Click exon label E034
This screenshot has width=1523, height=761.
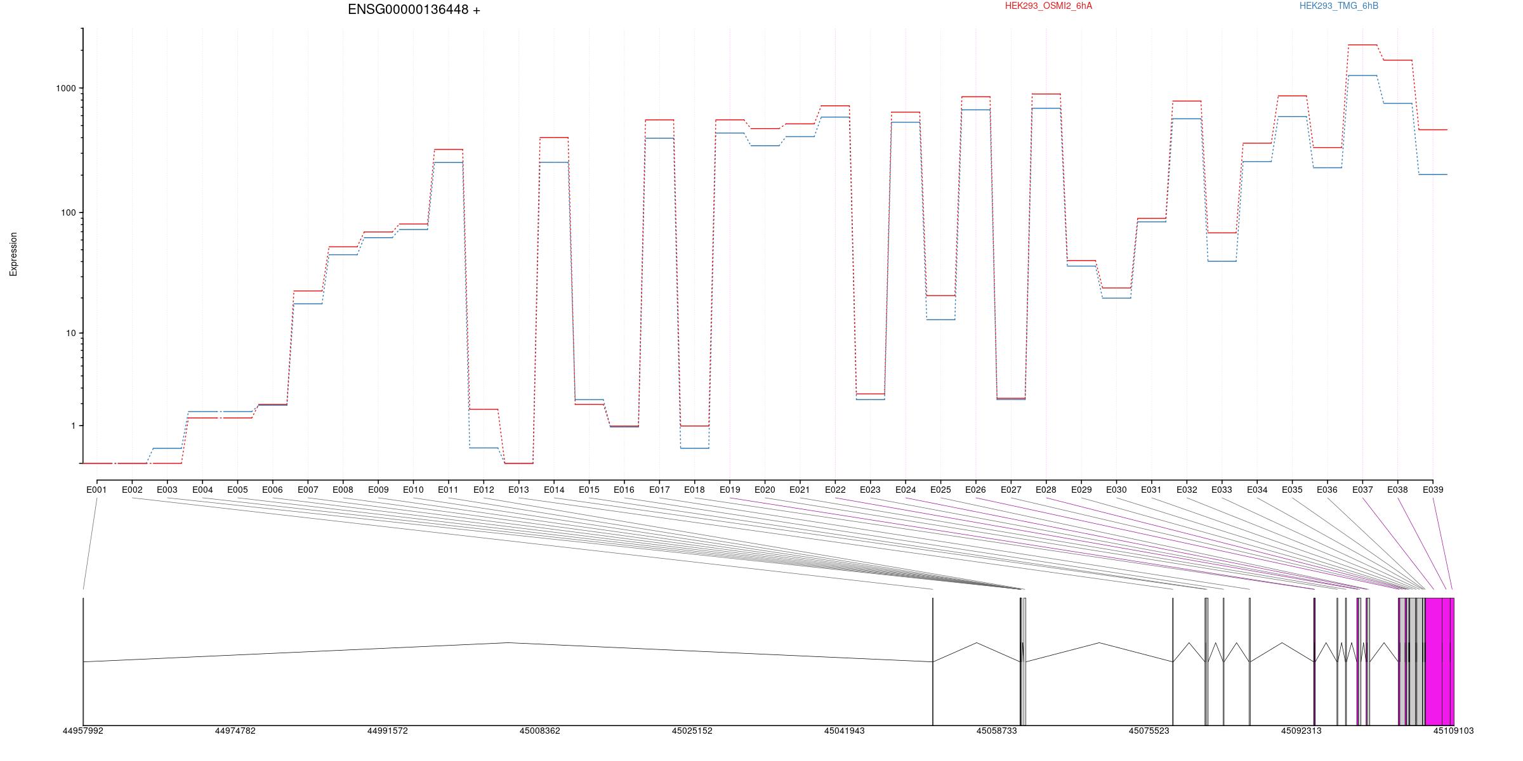point(1257,490)
